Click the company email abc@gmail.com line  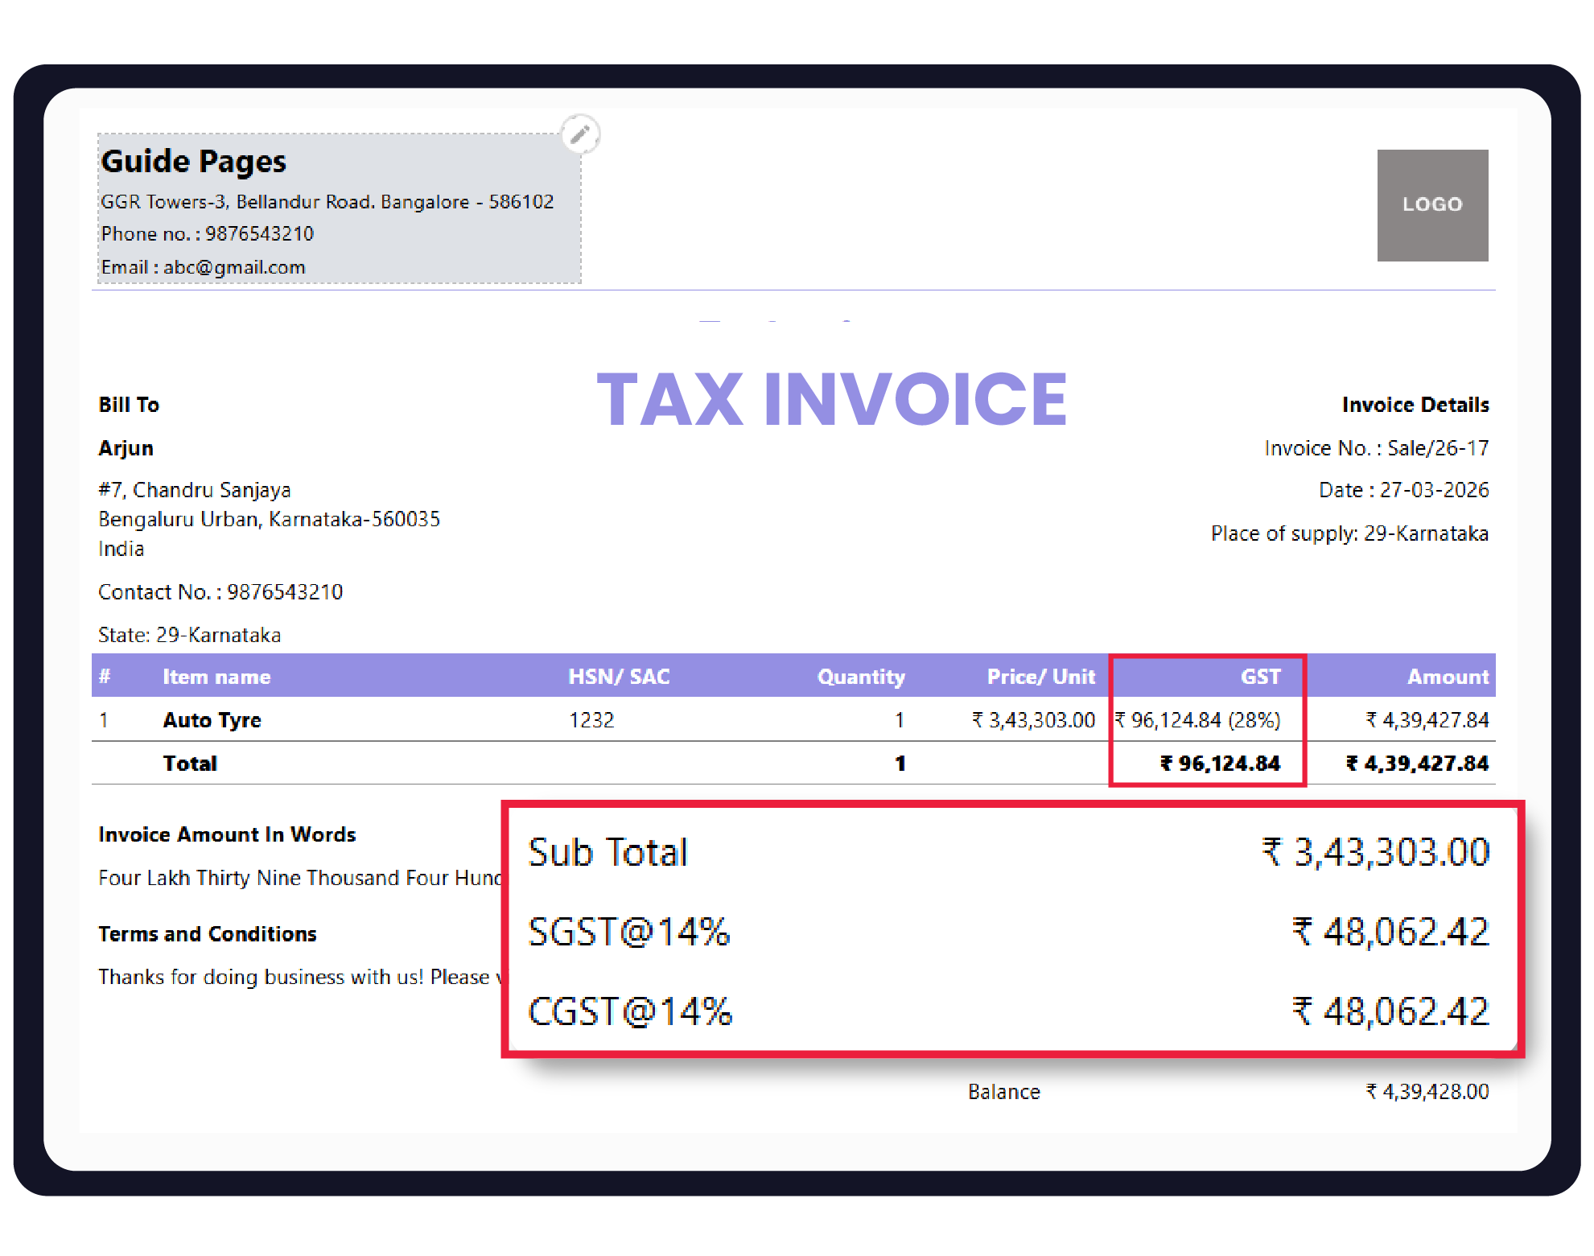(203, 267)
